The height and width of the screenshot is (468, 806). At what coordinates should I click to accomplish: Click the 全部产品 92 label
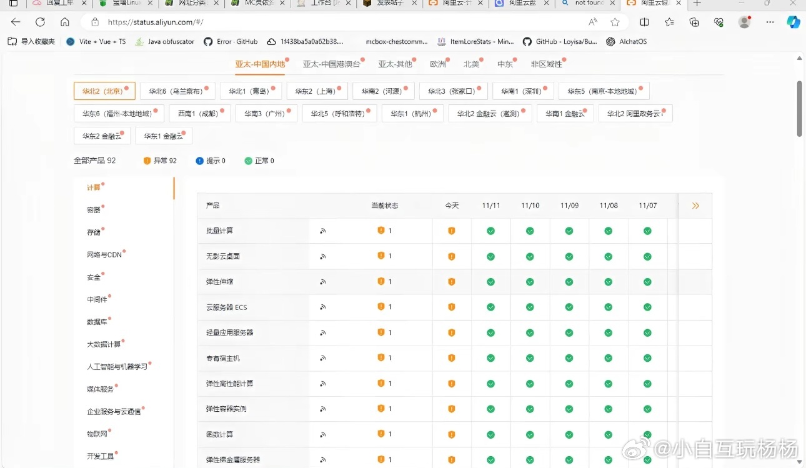(95, 161)
